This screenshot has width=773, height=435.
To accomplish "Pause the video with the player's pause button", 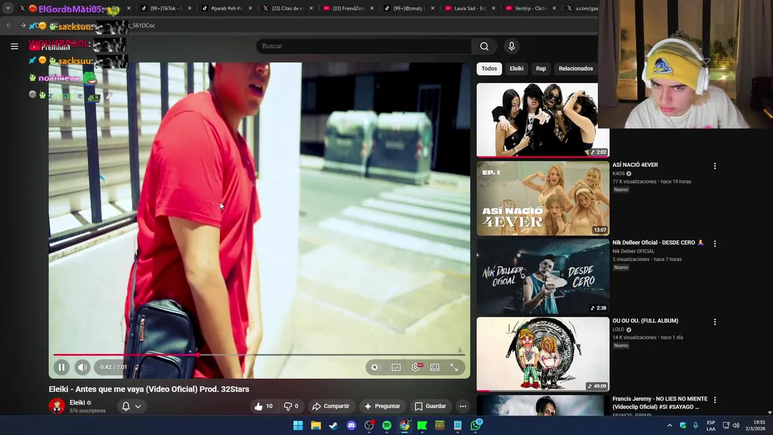I will tap(62, 367).
